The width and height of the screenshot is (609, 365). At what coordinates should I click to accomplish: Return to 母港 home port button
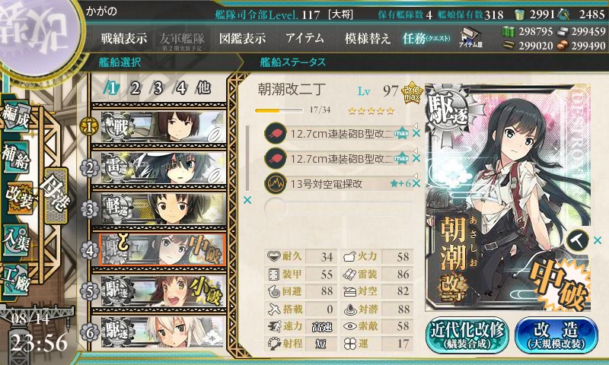[x=56, y=196]
